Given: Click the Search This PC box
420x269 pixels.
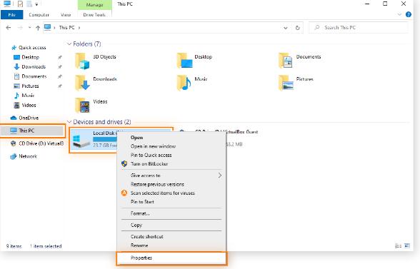Looking at the screenshot, I should [x=359, y=28].
